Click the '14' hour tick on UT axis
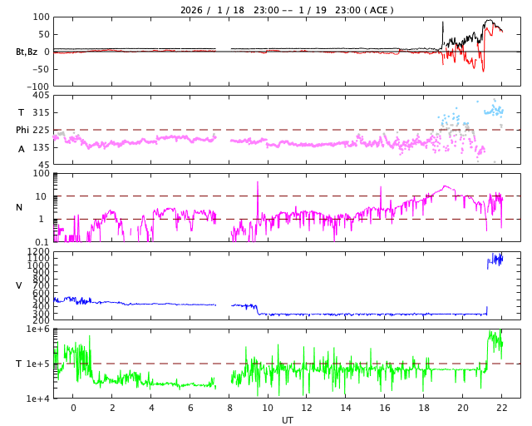Image resolution: width=532 pixels, height=426 pixels. pyautogui.click(x=346, y=408)
